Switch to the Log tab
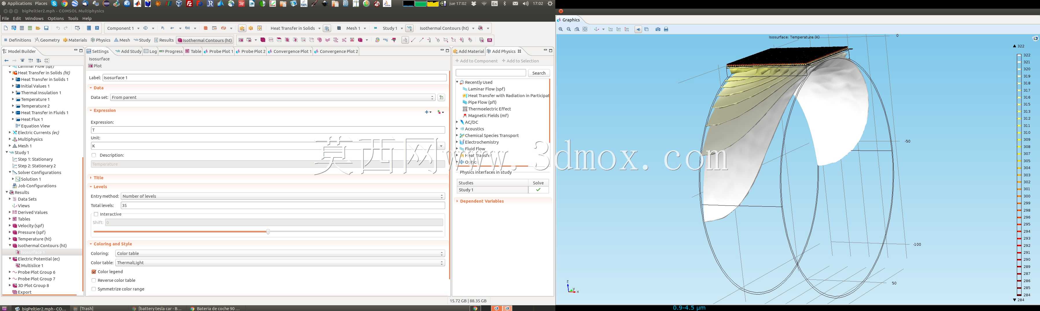The height and width of the screenshot is (311, 1040). point(151,51)
